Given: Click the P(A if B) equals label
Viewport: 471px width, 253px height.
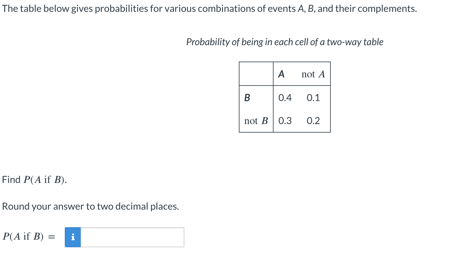Looking at the screenshot, I should (29, 237).
